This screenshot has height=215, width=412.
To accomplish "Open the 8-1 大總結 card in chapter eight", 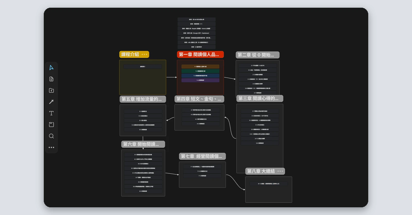I will click(269, 184).
